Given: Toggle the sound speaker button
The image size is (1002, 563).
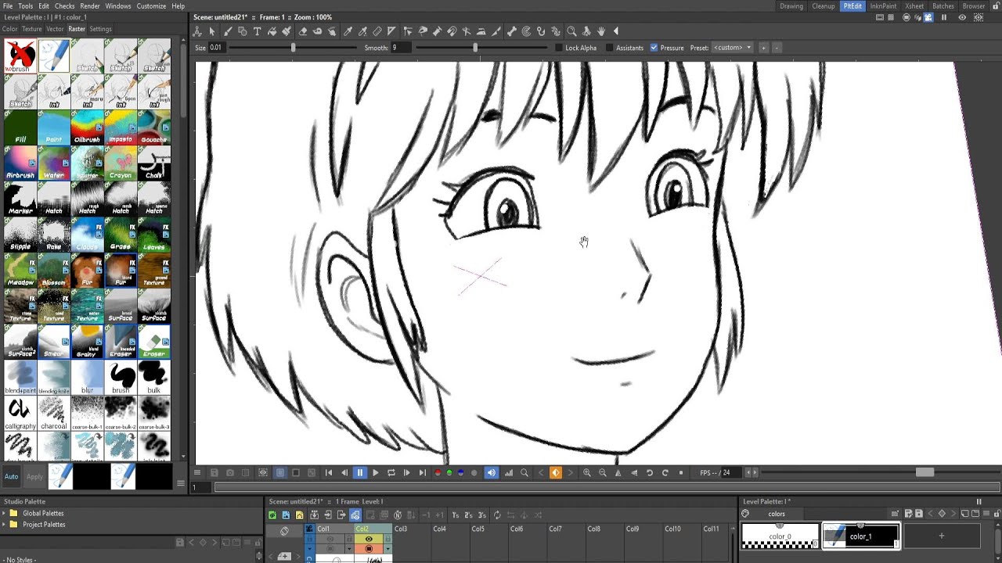Looking at the screenshot, I should pyautogui.click(x=492, y=472).
